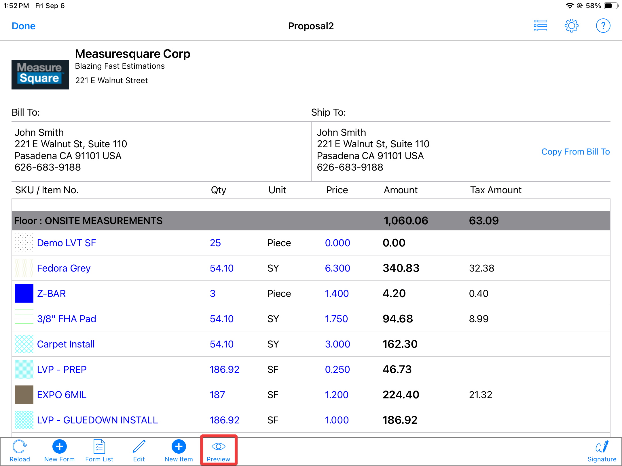Image resolution: width=622 pixels, height=466 pixels.
Task: Open the settings gear icon
Action: click(571, 26)
